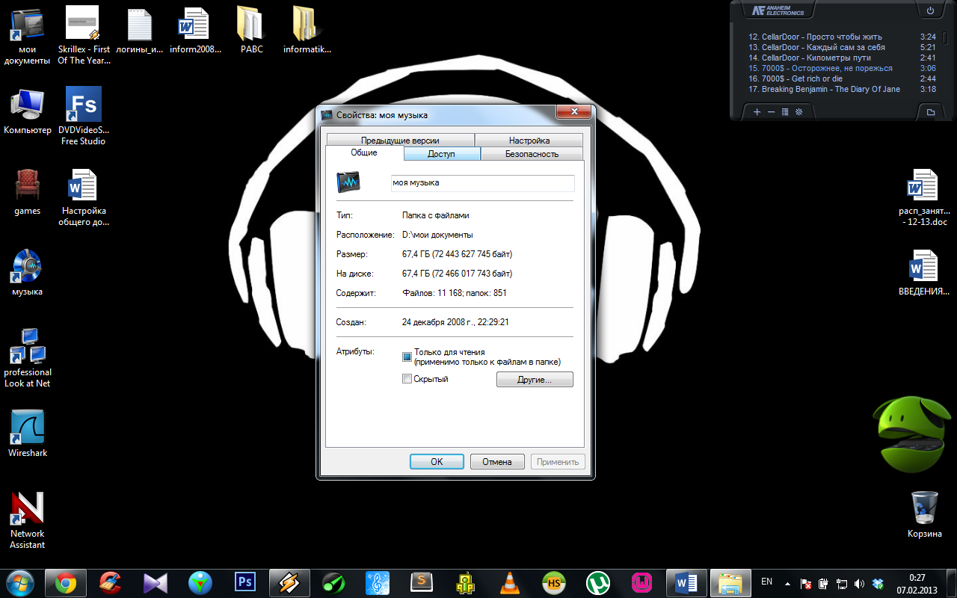Open the Безопасность tab
Image resolution: width=957 pixels, height=598 pixels.
532,153
